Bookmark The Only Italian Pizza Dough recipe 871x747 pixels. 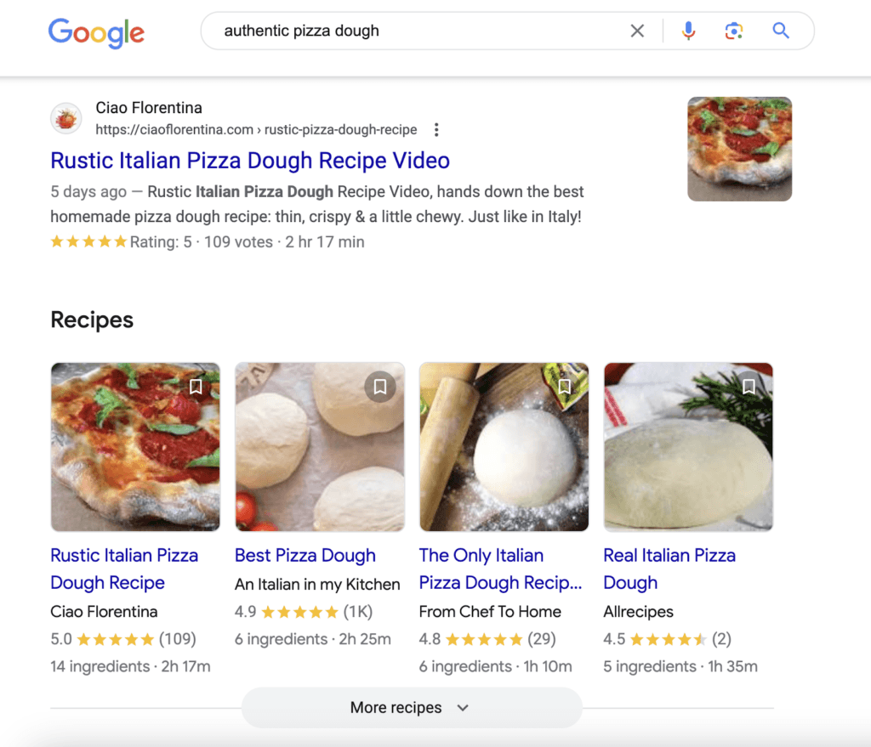[565, 387]
